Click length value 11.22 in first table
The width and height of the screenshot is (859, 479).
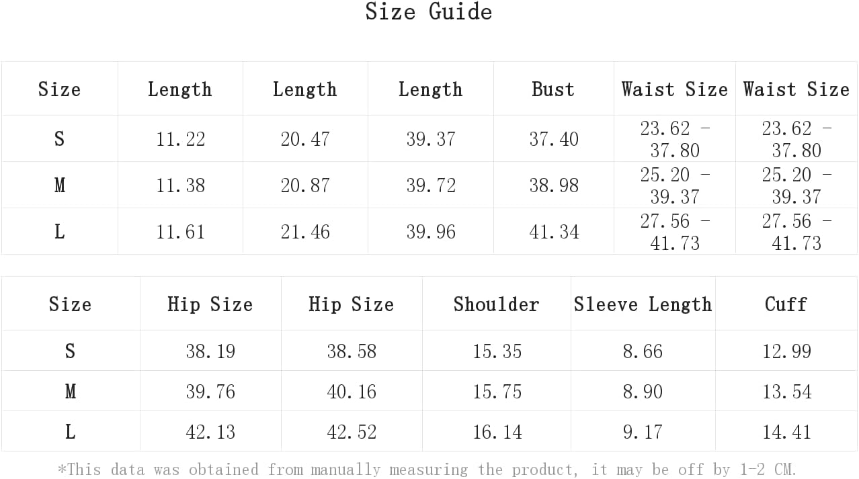(180, 139)
